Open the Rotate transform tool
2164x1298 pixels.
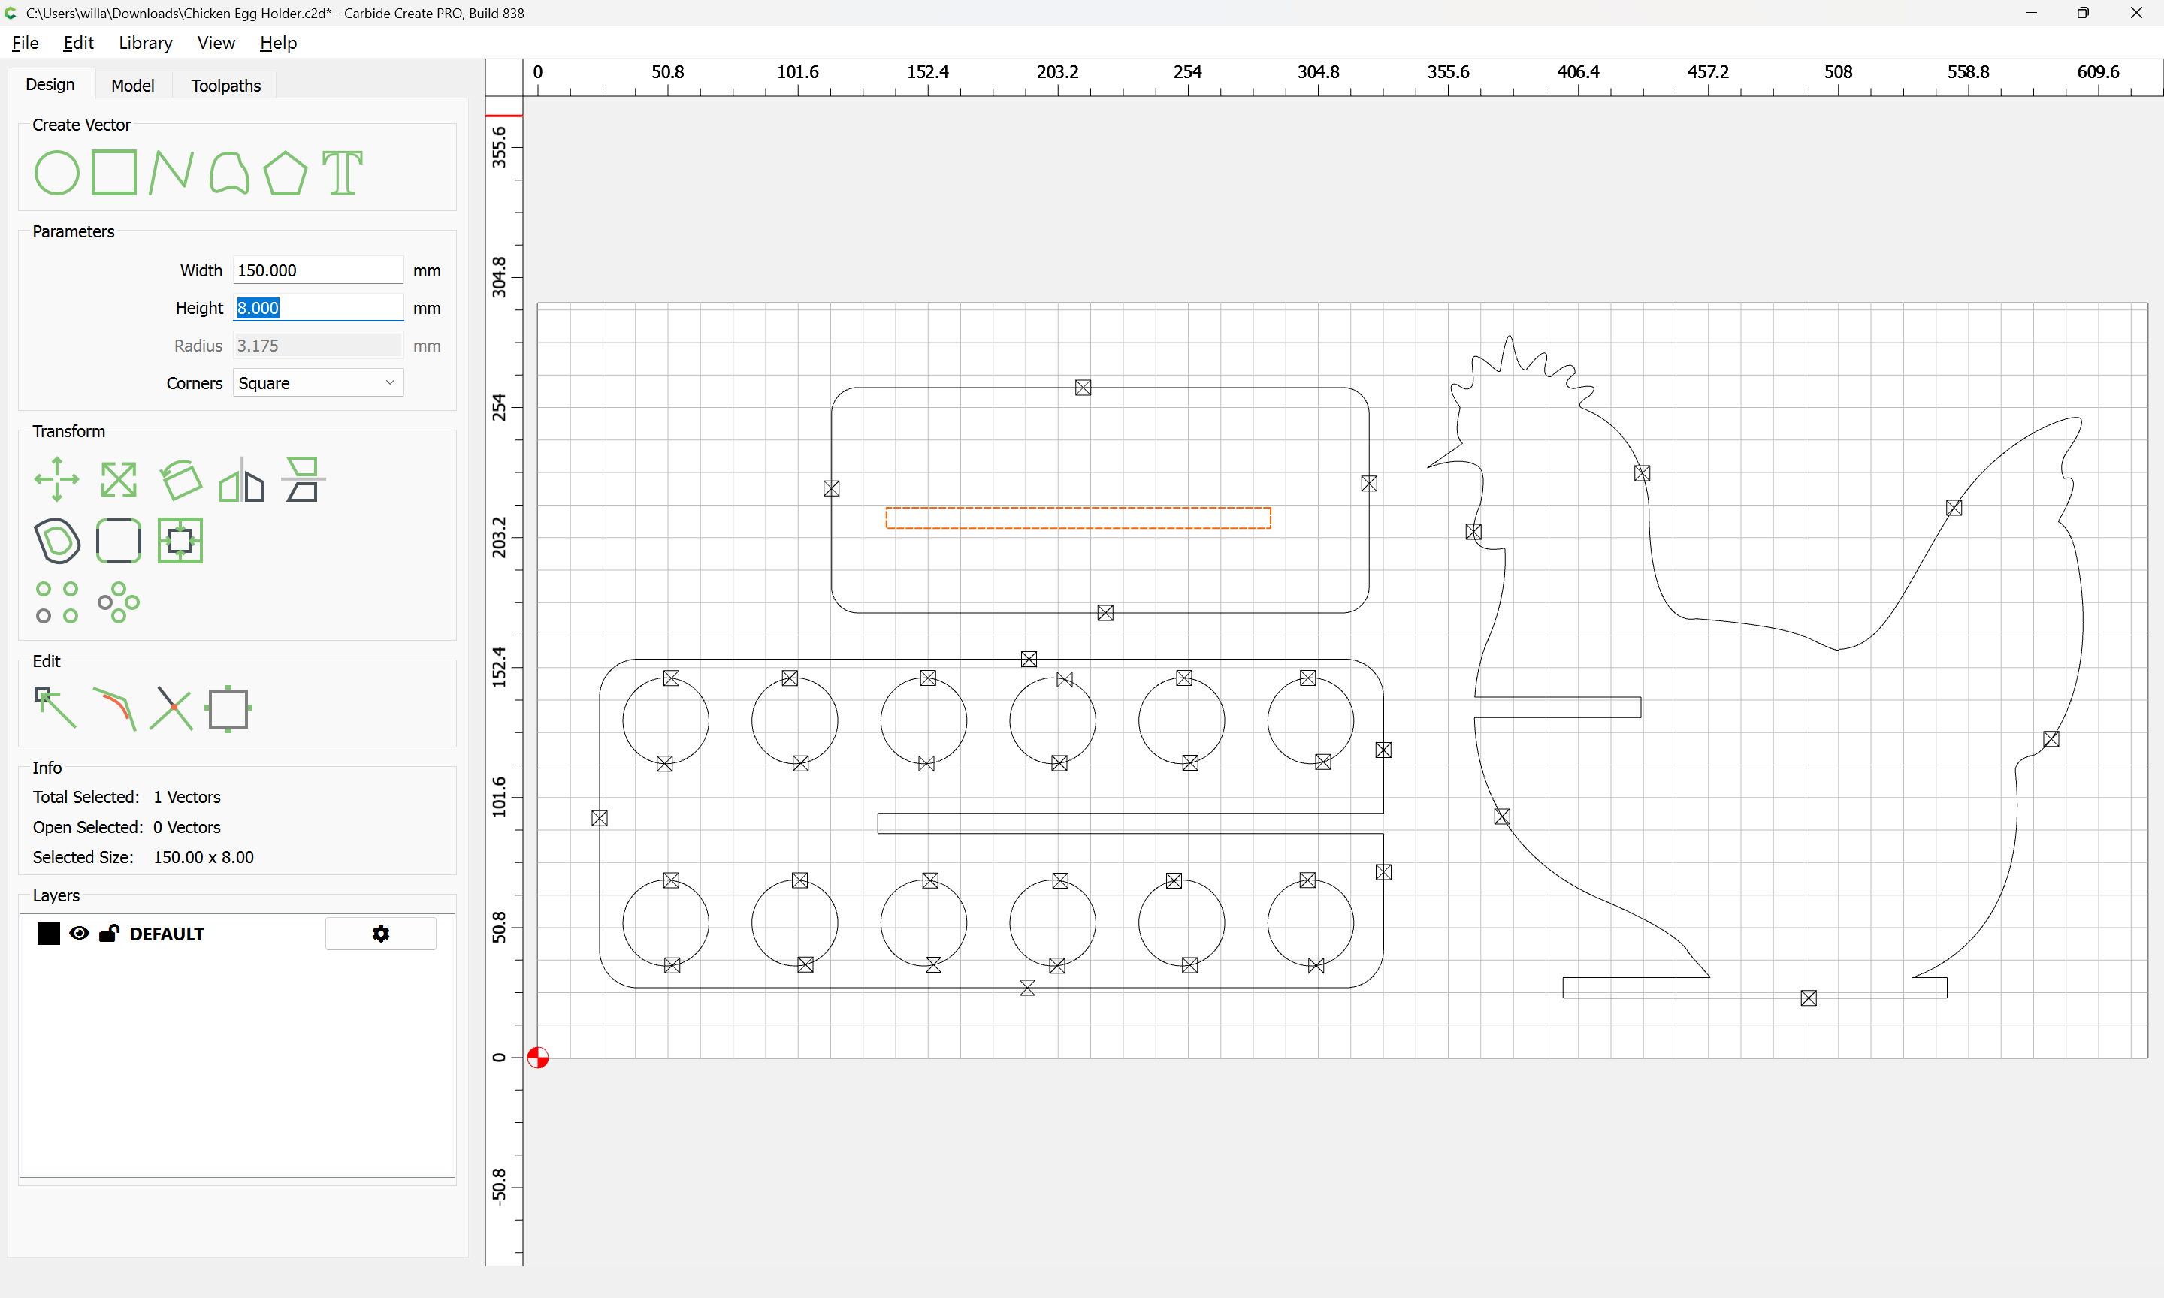pyautogui.click(x=181, y=479)
